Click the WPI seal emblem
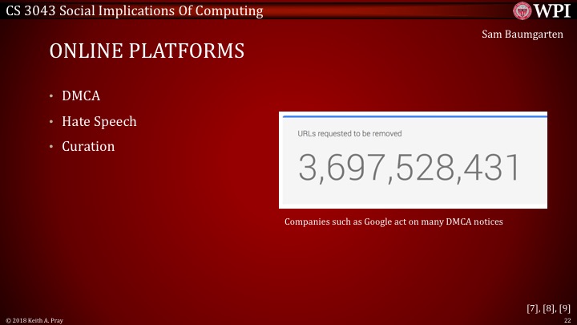 [522, 10]
